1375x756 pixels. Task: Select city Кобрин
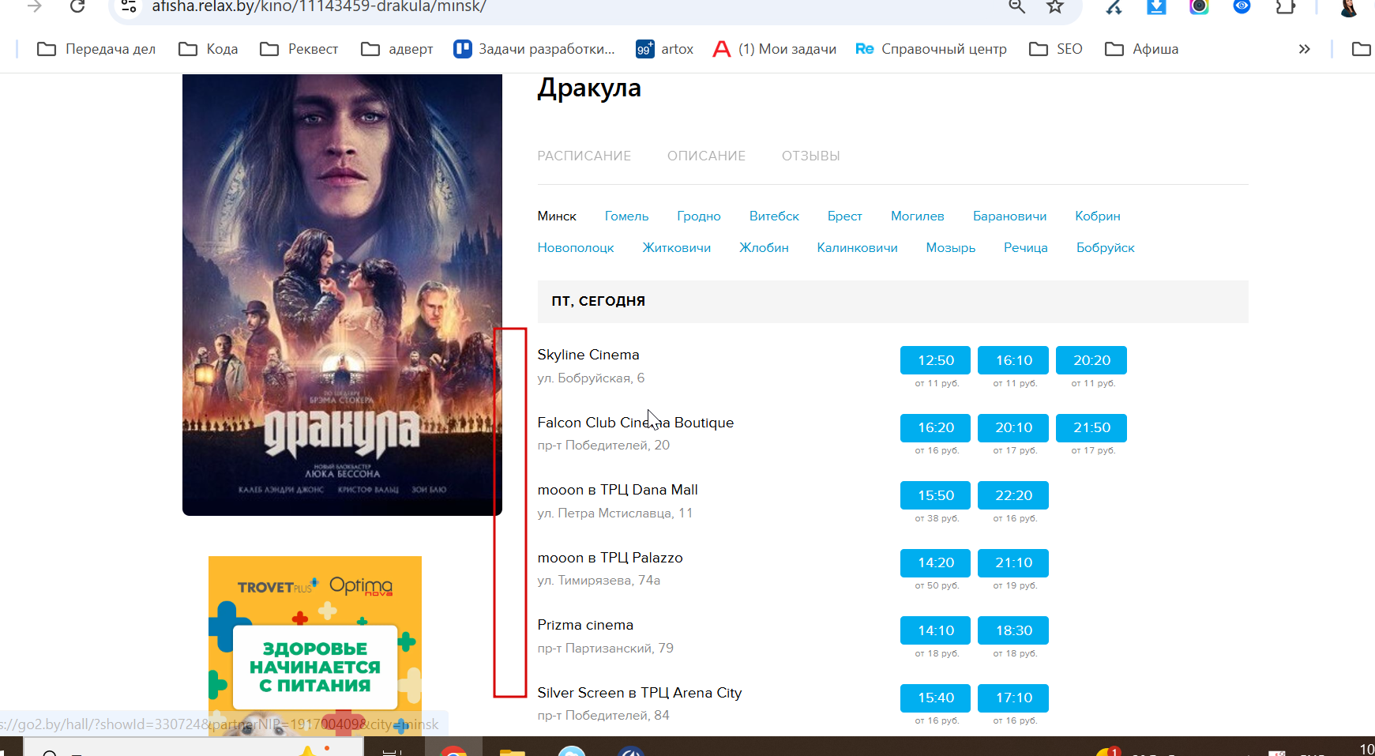tap(1098, 216)
